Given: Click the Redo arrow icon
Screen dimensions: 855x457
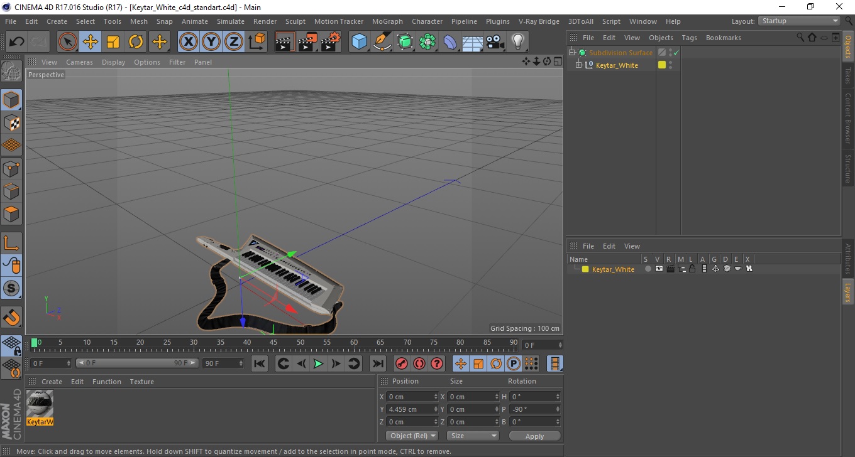Looking at the screenshot, I should pos(39,42).
